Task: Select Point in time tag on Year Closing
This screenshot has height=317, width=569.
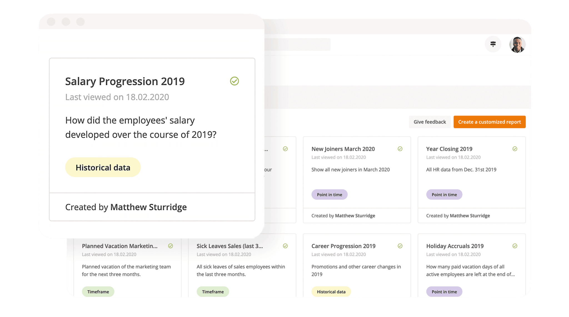Action: (444, 194)
